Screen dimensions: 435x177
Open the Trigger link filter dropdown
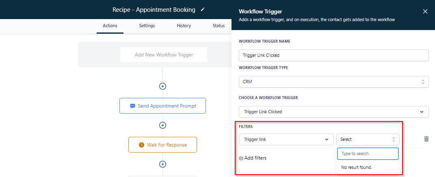[x=286, y=139]
